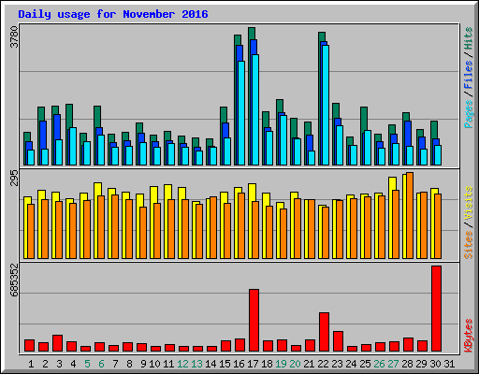Screen dimensions: 479x374
Task: Click green weekend day label '13'
Action: pos(196,364)
